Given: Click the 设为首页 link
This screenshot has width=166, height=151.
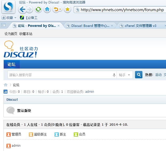Looking at the screenshot, I should pyautogui.click(x=11, y=34).
